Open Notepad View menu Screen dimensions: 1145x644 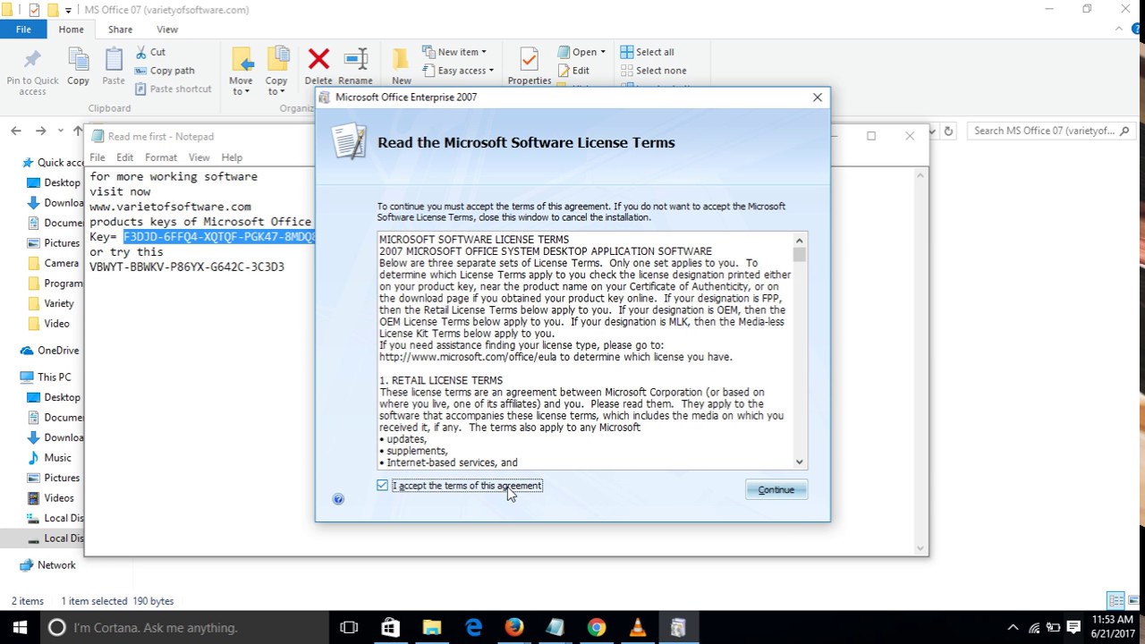(199, 157)
